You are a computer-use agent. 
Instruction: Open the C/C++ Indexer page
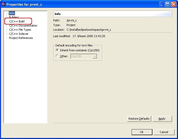[19, 34]
